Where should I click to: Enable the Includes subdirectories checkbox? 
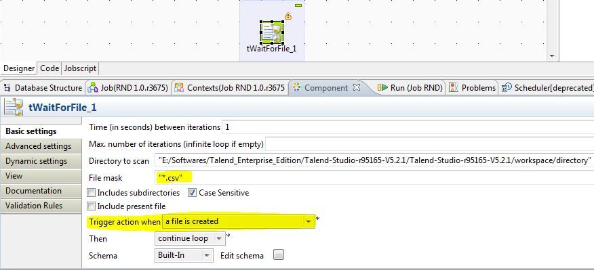pyautogui.click(x=92, y=193)
